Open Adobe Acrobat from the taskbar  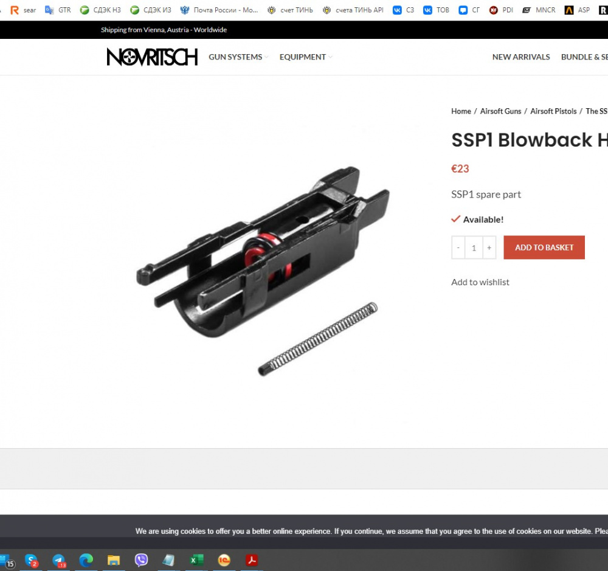(x=252, y=560)
